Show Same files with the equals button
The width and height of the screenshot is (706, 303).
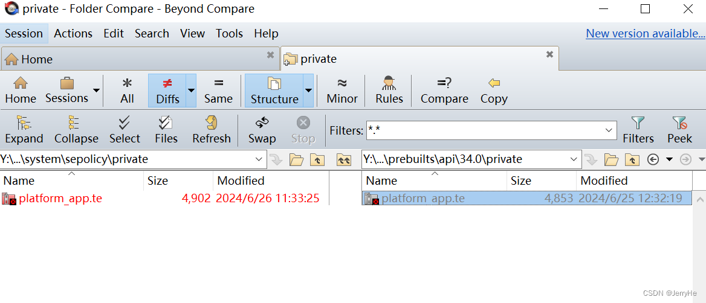coord(218,91)
